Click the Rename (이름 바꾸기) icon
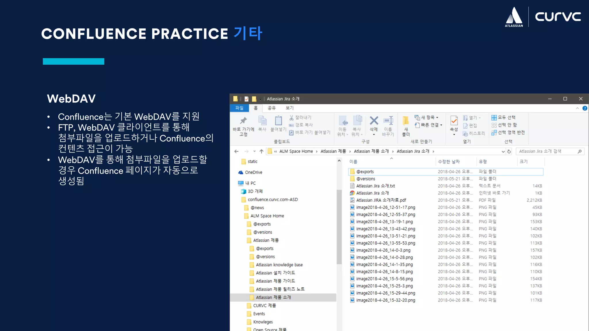Screen dimensions: 589x331 pos(388,121)
